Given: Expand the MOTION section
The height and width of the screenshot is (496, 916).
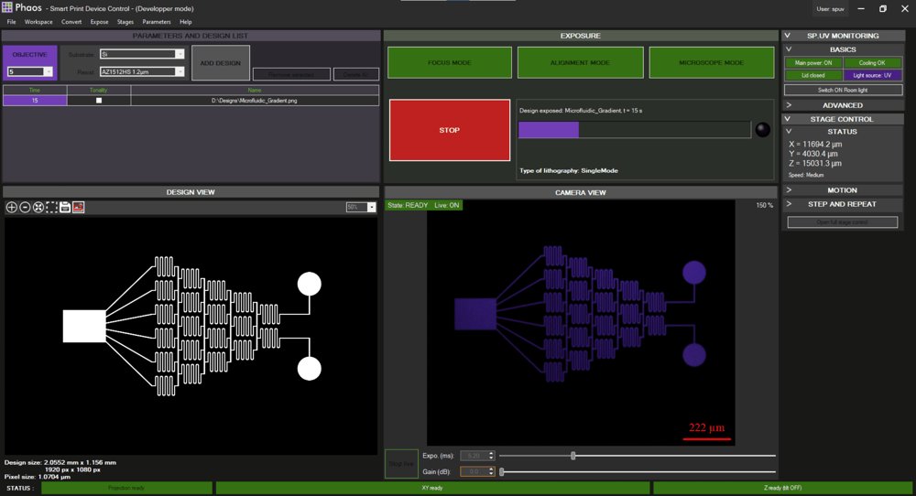Looking at the screenshot, I should pyautogui.click(x=843, y=190).
